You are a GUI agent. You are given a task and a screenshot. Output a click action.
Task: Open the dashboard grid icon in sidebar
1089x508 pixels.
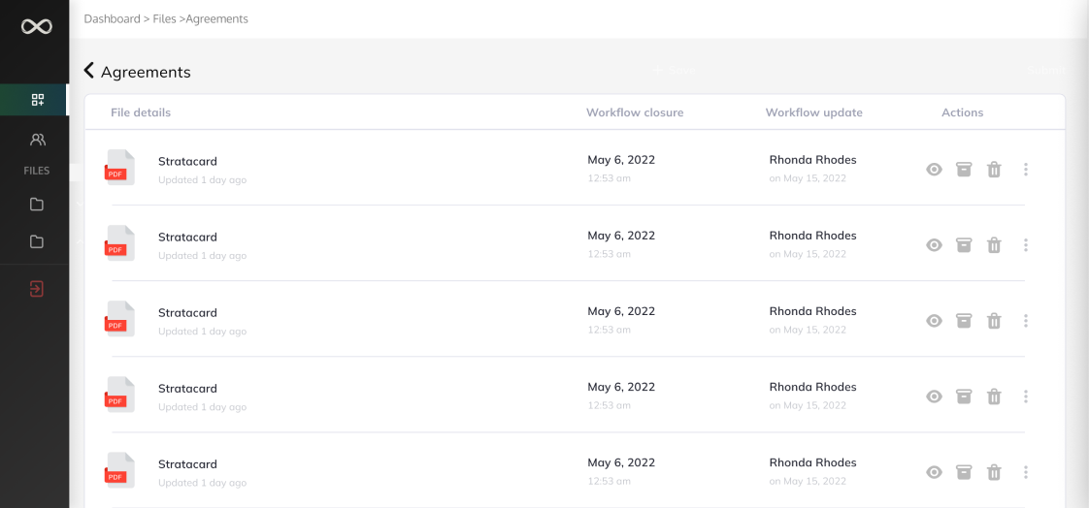[x=37, y=100]
